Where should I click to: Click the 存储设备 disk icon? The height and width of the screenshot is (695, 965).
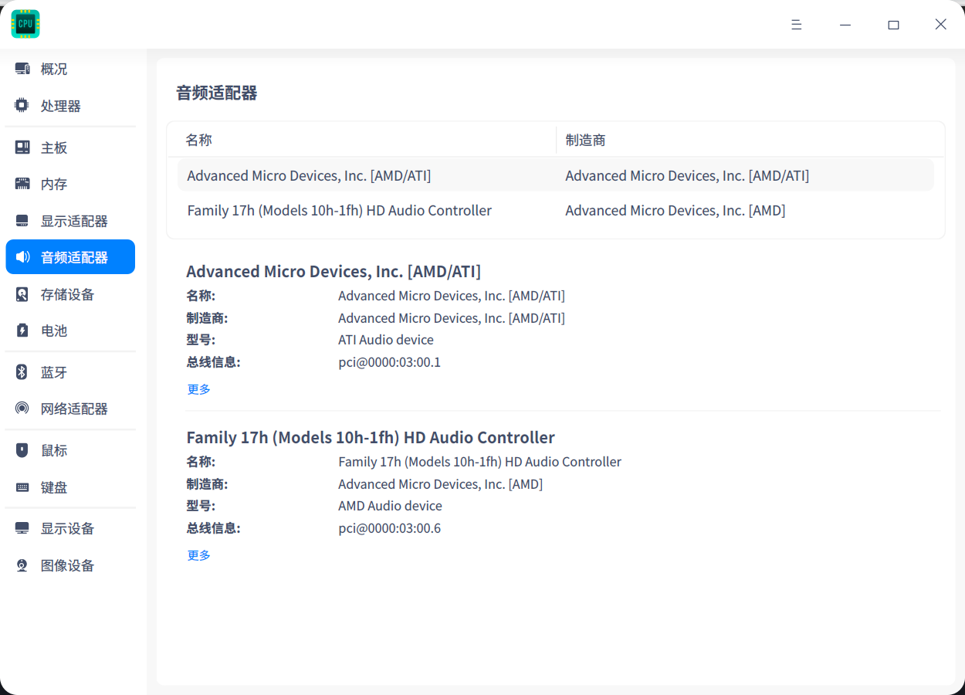(22, 294)
